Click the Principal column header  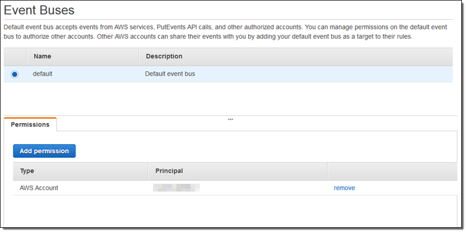169,171
